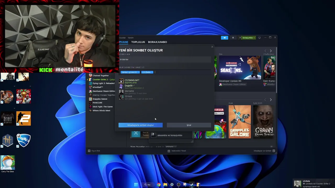This screenshot has width=335, height=188.
Task: Open the eFootball desktop shortcut
Action: [24, 96]
